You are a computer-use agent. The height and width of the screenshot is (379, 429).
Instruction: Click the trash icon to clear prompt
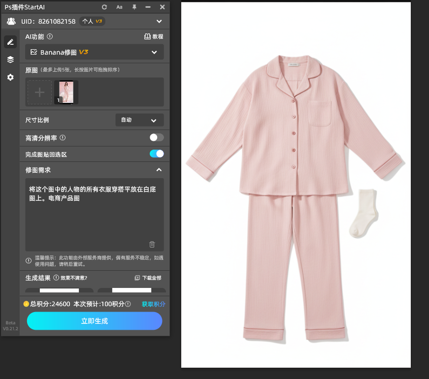[152, 244]
